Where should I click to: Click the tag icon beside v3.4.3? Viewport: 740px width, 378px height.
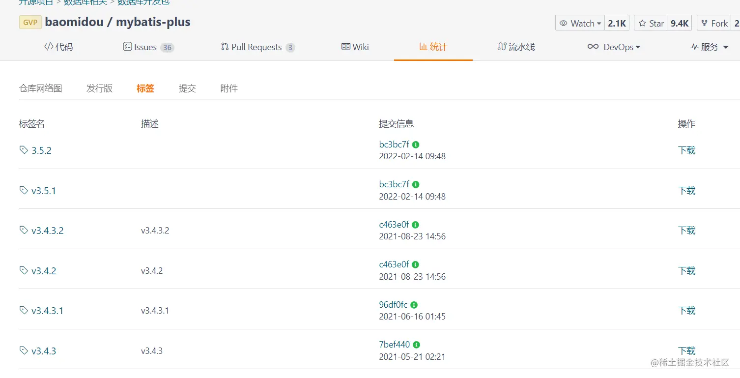point(24,350)
